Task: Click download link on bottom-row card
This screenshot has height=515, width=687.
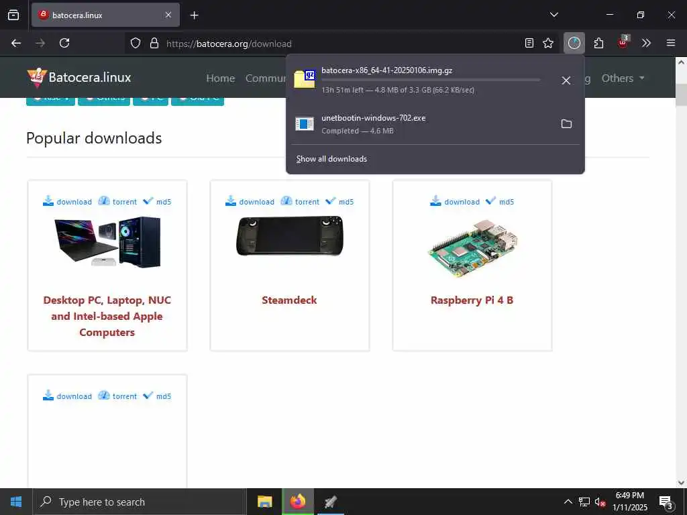Action: tap(74, 396)
